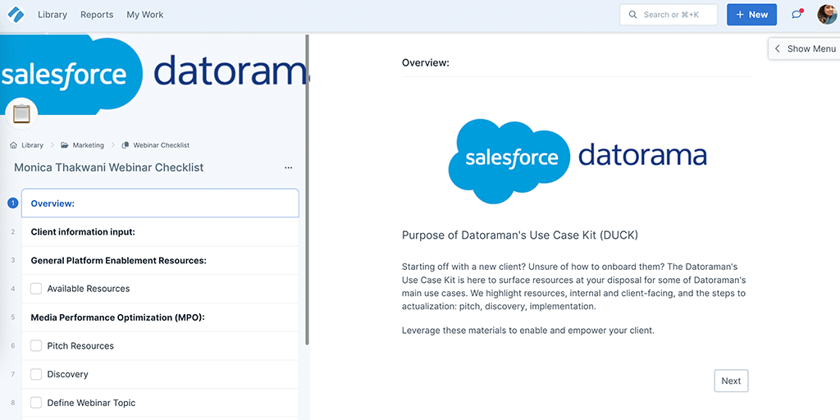Click the Pitch Resources label text

(80, 345)
